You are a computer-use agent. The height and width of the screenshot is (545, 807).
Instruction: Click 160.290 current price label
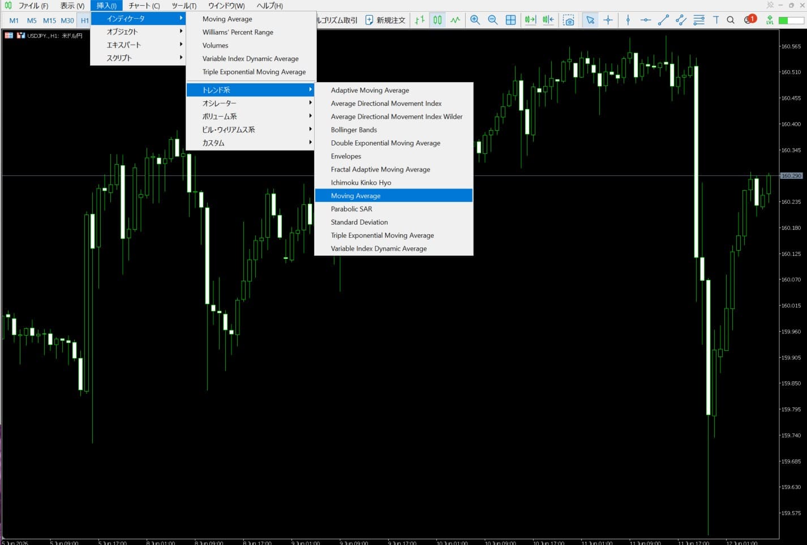(791, 175)
